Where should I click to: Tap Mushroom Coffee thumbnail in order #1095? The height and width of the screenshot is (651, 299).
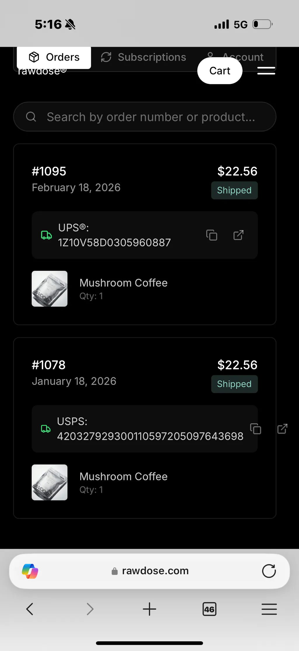point(50,289)
